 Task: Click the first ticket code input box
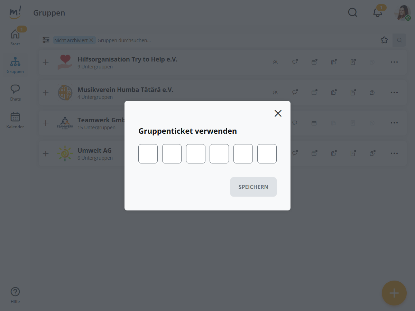(x=148, y=154)
